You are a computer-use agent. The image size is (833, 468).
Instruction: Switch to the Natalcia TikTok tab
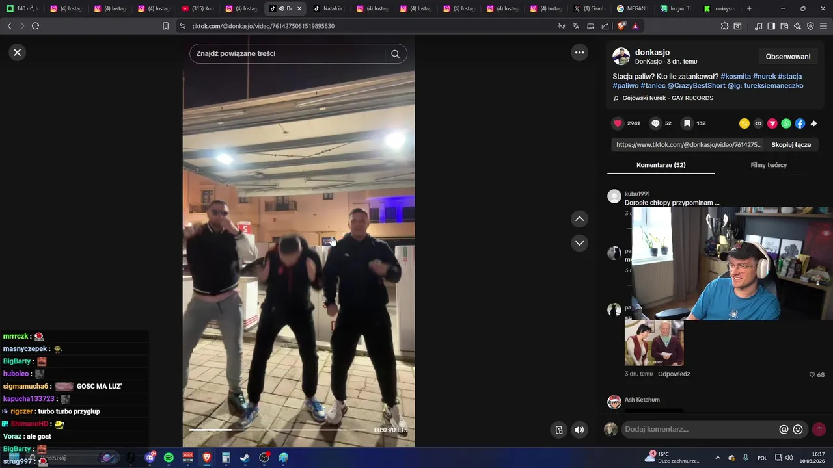tap(329, 8)
